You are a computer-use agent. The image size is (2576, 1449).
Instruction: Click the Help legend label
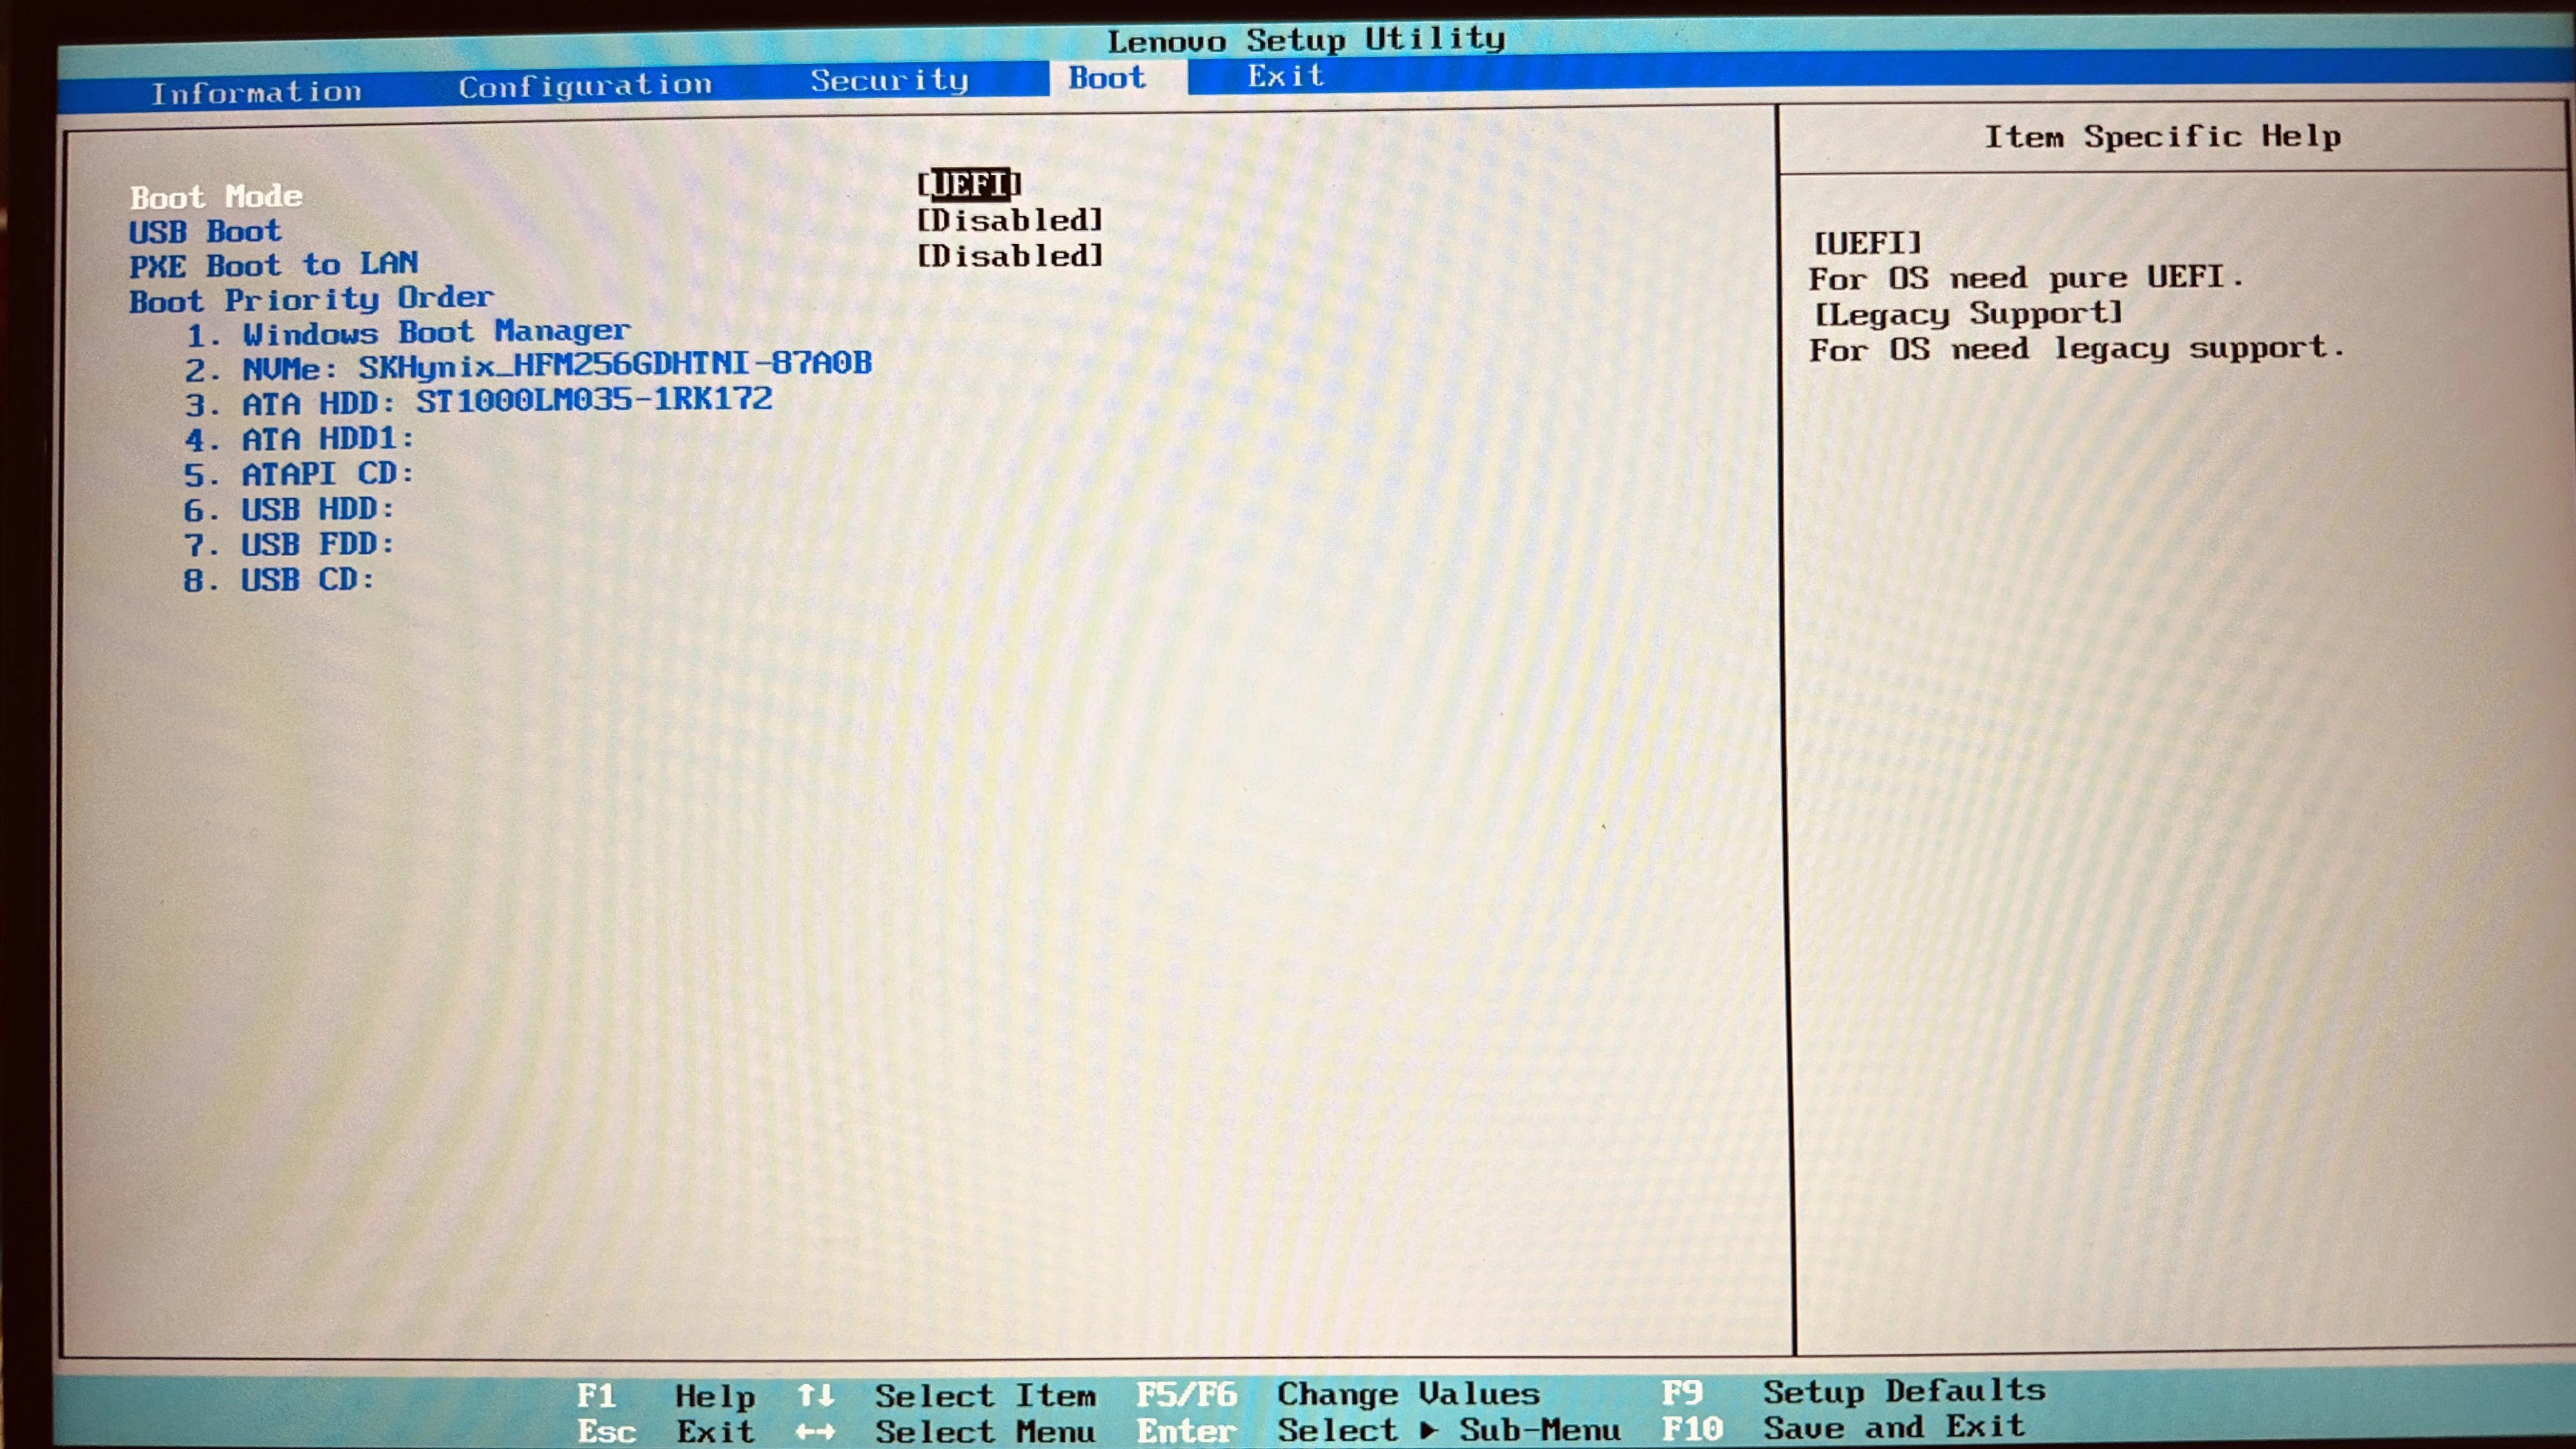coord(715,1396)
